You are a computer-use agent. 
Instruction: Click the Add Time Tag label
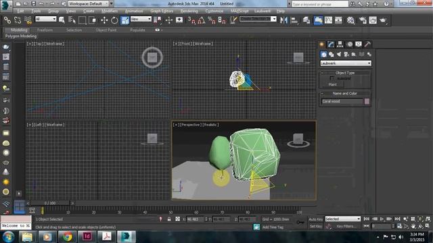coord(273,227)
